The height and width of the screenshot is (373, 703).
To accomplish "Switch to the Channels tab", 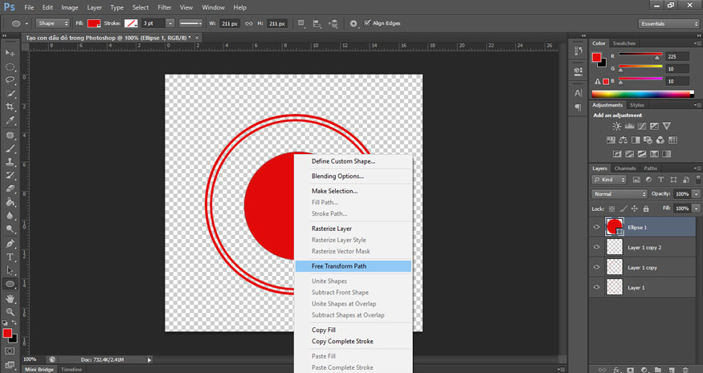I will pyautogui.click(x=625, y=168).
